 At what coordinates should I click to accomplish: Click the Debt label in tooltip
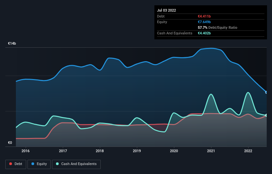coord(161,16)
